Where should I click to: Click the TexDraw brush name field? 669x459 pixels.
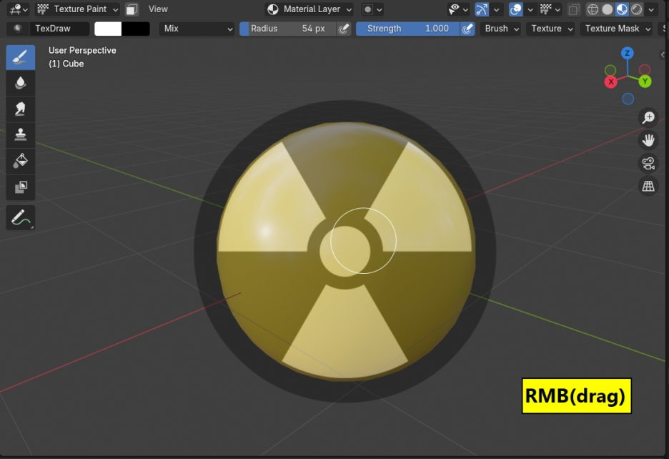click(59, 29)
